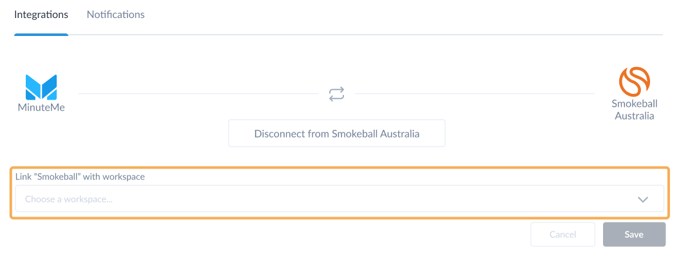
Task: Click the orange highlight border around workspace field
Action: pos(340,167)
